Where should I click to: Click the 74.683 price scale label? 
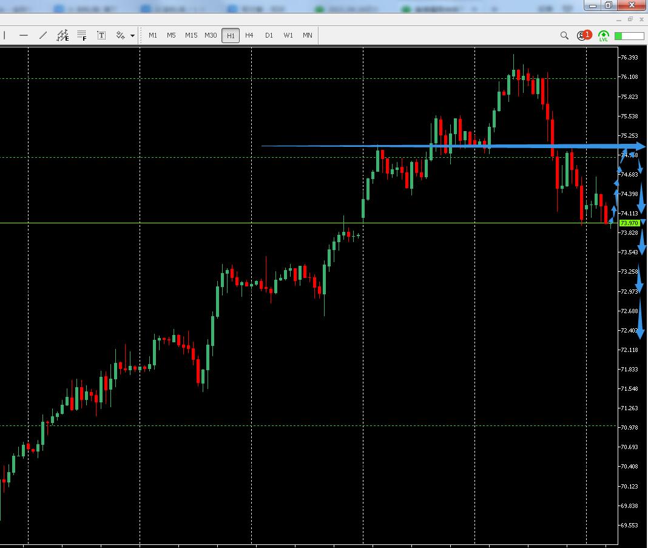tap(629, 174)
